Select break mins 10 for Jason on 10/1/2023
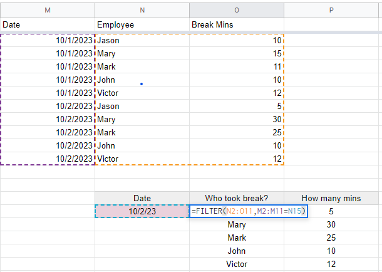Screen dimensions: 382x272 pyautogui.click(x=237, y=40)
